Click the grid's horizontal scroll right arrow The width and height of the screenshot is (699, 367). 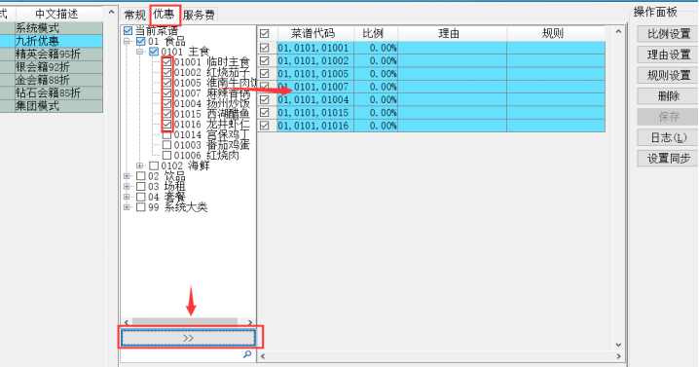pyautogui.click(x=618, y=356)
